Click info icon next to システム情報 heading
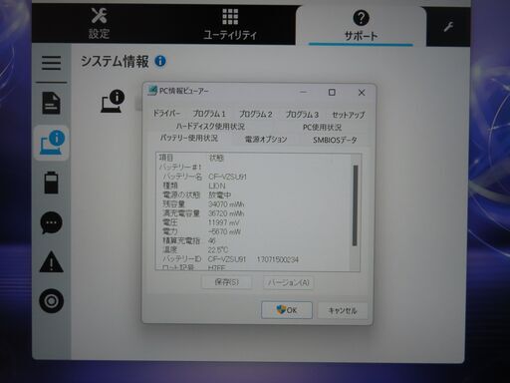510x383 pixels. [x=160, y=61]
